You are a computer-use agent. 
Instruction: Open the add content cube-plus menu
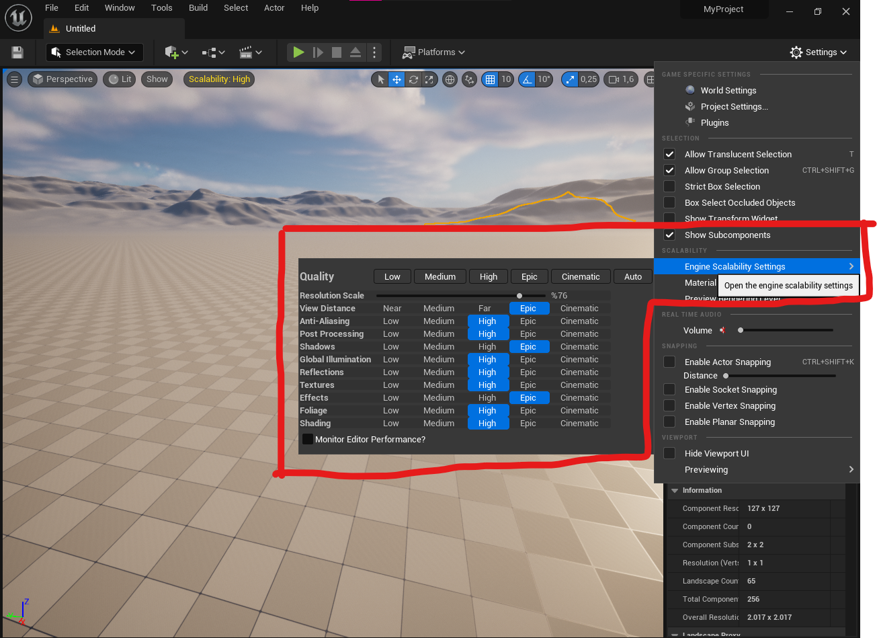click(x=176, y=52)
